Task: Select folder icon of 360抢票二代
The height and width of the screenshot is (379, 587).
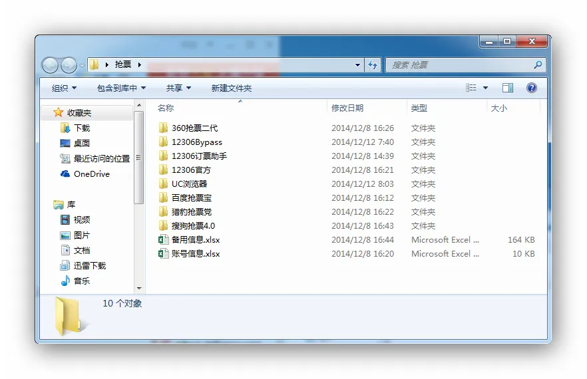Action: click(x=163, y=128)
